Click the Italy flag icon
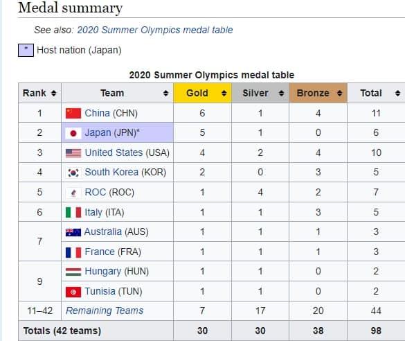405x341 pixels. point(73,213)
